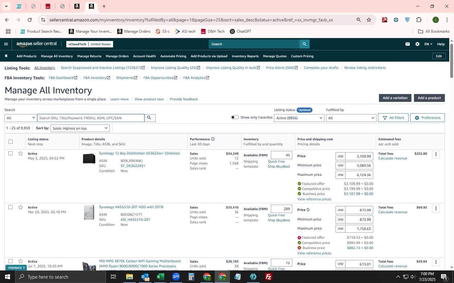The height and width of the screenshot is (283, 454).
Task: Favorite the Synology DS3622xs+ listing star
Action: [20, 153]
